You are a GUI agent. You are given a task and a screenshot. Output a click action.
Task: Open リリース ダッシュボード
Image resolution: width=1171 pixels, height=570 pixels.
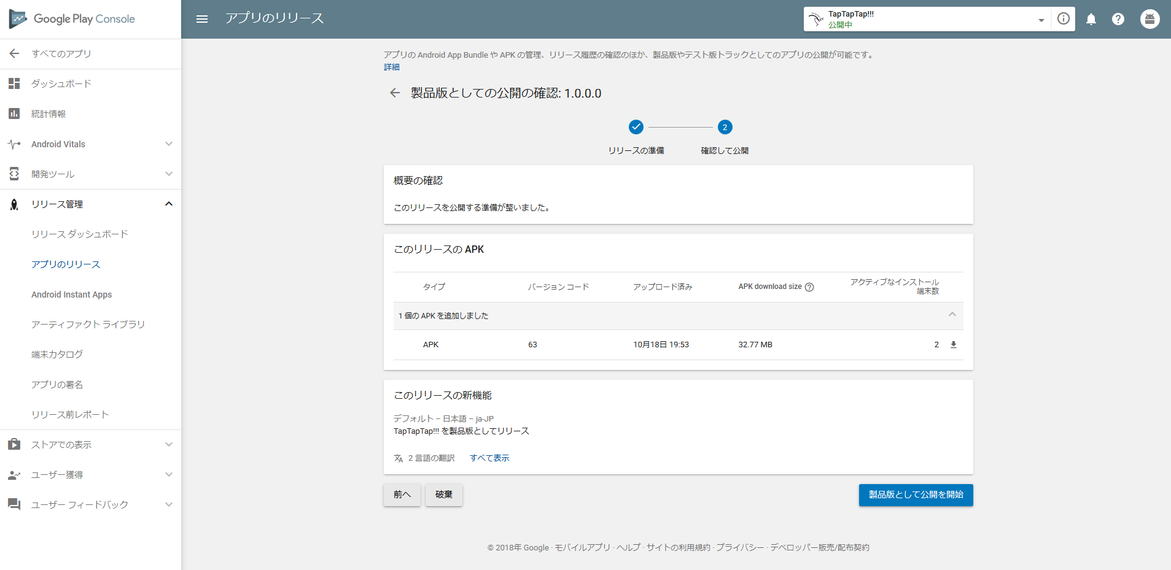(80, 234)
